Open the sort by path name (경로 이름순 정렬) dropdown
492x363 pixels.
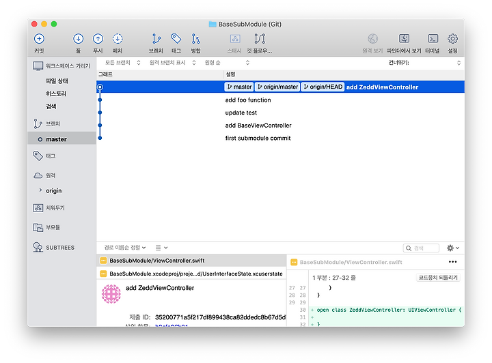[125, 248]
